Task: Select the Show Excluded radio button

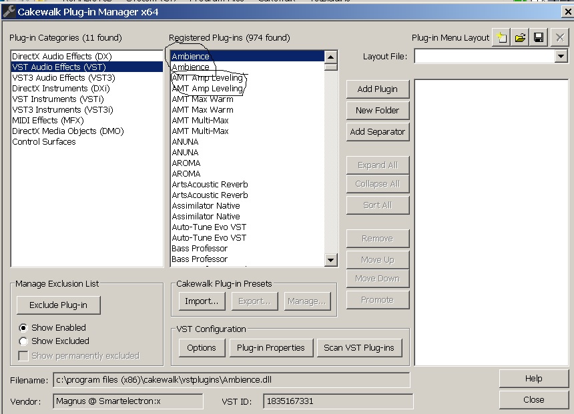Action: tap(23, 341)
